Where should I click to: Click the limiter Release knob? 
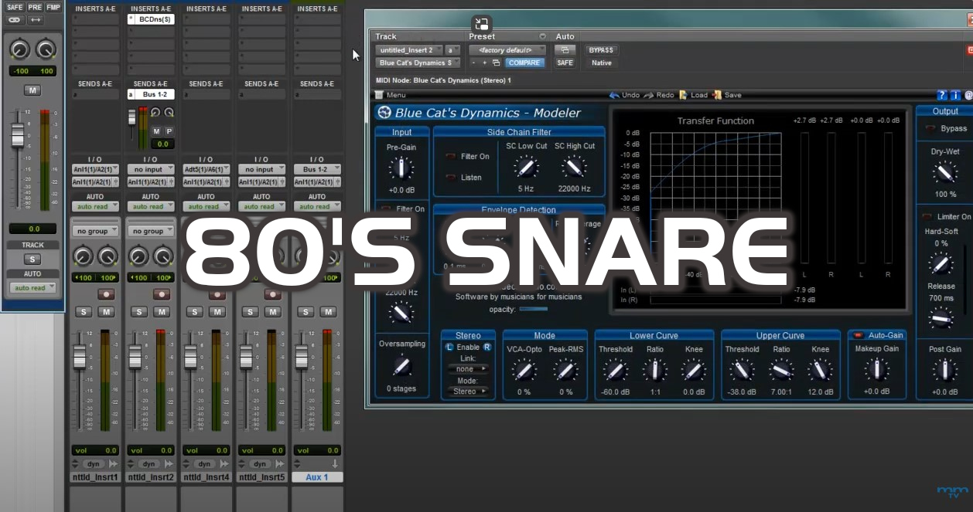point(941,317)
